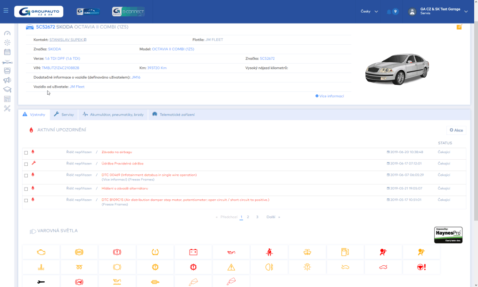Open Více informací link for DTC 00469
Viewport: 478px width, 287px height.
[115, 180]
